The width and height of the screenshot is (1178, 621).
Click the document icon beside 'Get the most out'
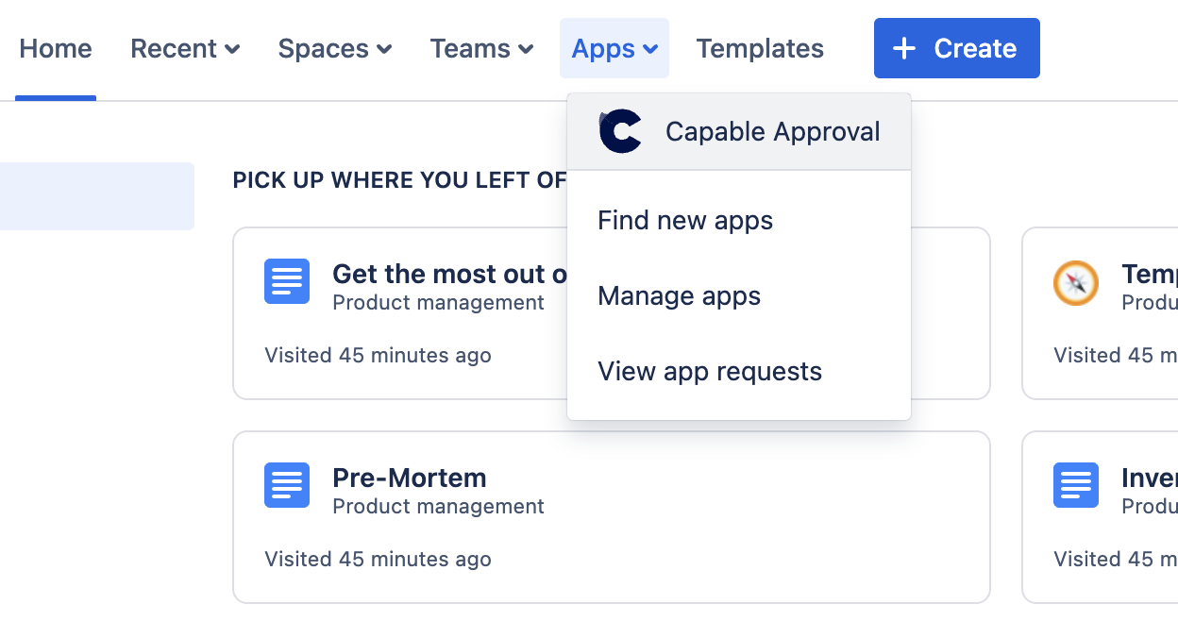pos(287,281)
